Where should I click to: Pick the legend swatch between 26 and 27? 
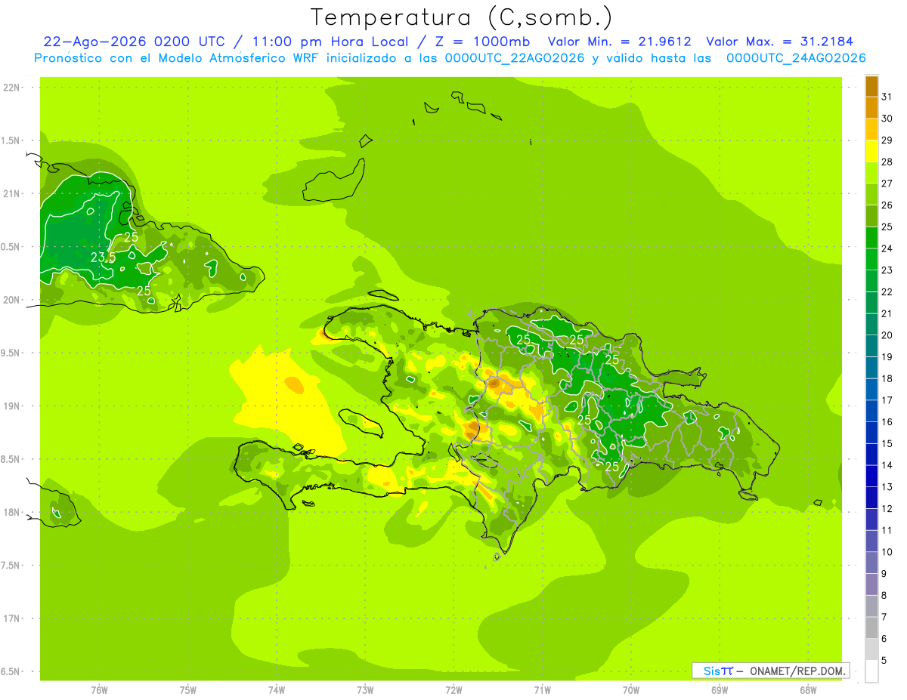871,195
